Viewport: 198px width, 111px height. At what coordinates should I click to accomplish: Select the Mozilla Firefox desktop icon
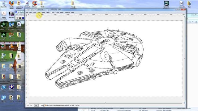pos(11,5)
